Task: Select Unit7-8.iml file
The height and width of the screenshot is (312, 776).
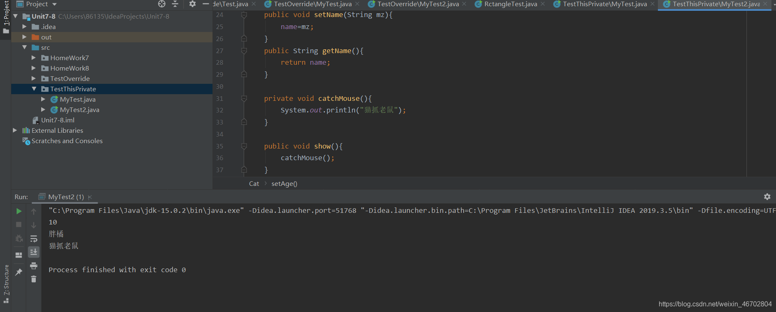Action: pos(57,120)
